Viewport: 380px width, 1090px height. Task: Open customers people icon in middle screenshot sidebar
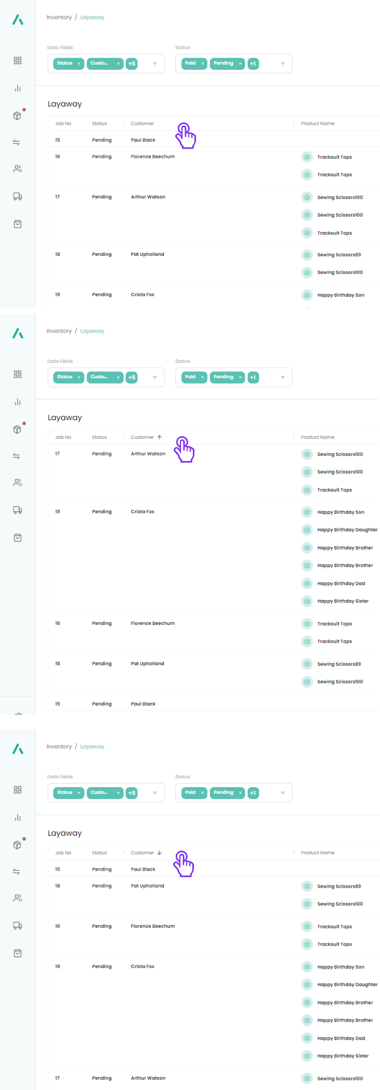(x=18, y=483)
